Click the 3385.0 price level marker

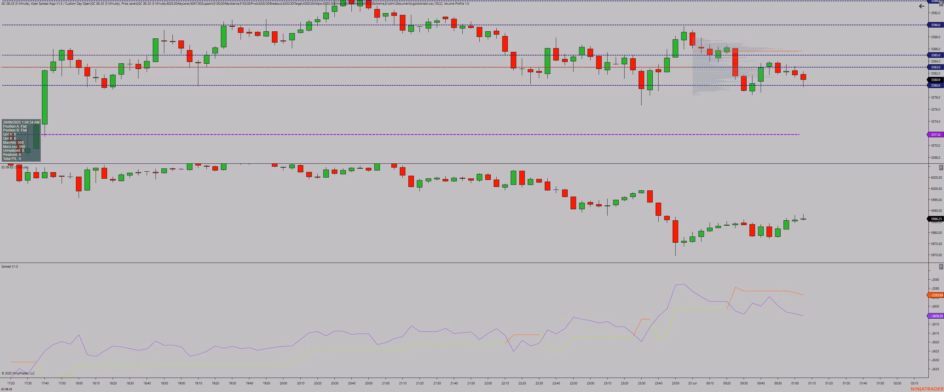click(x=935, y=55)
